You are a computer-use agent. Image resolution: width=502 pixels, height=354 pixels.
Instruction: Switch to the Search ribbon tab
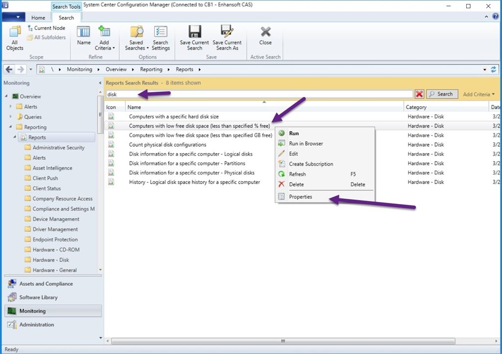(x=66, y=18)
